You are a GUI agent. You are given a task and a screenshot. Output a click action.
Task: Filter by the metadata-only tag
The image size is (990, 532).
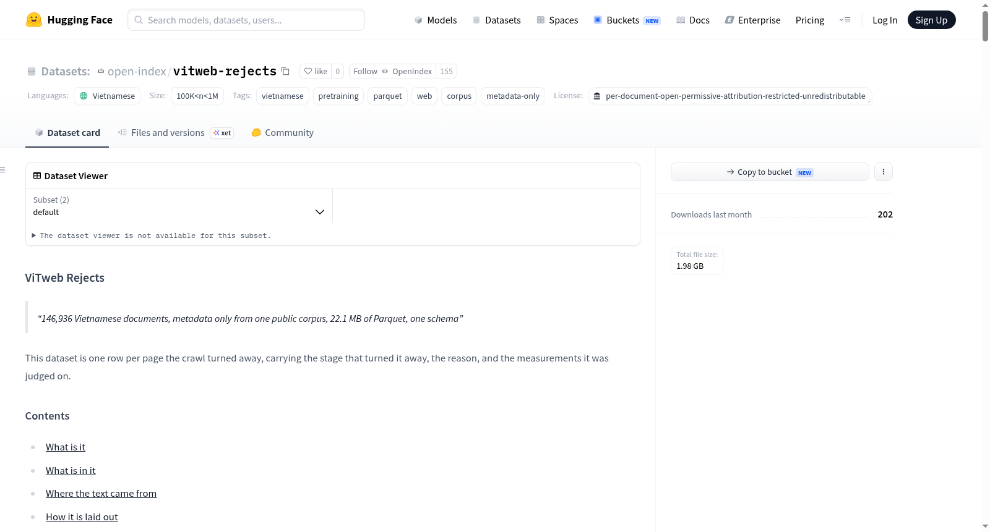tap(513, 96)
